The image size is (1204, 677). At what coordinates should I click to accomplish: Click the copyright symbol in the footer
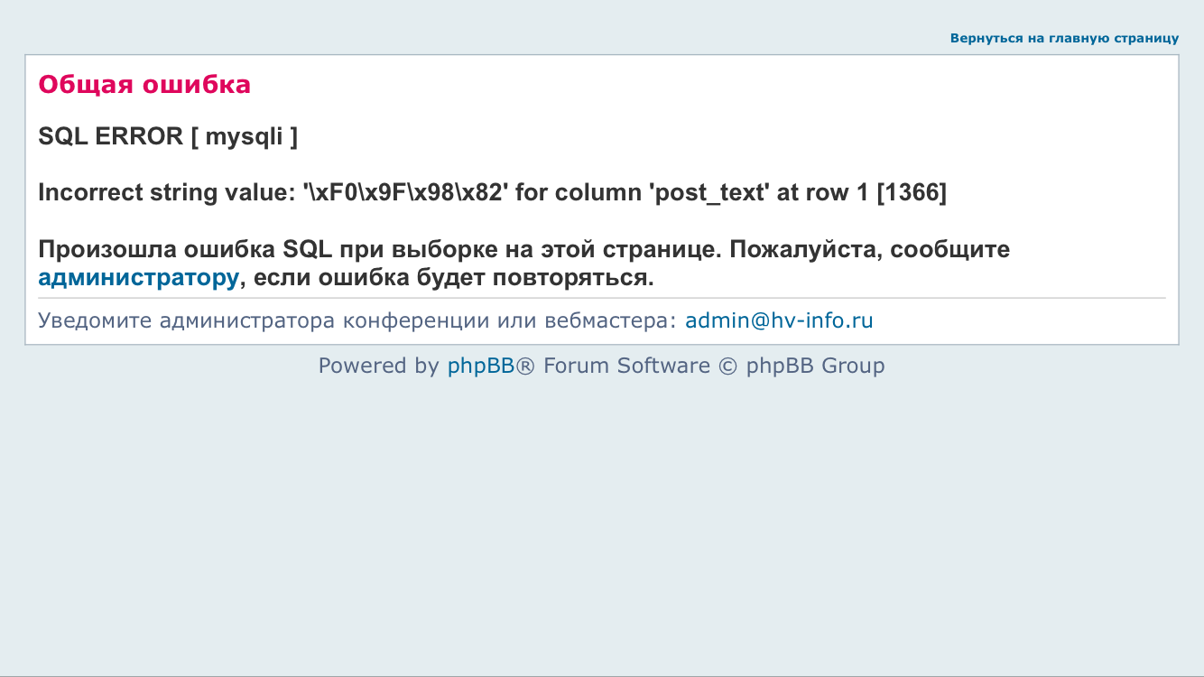click(x=727, y=366)
